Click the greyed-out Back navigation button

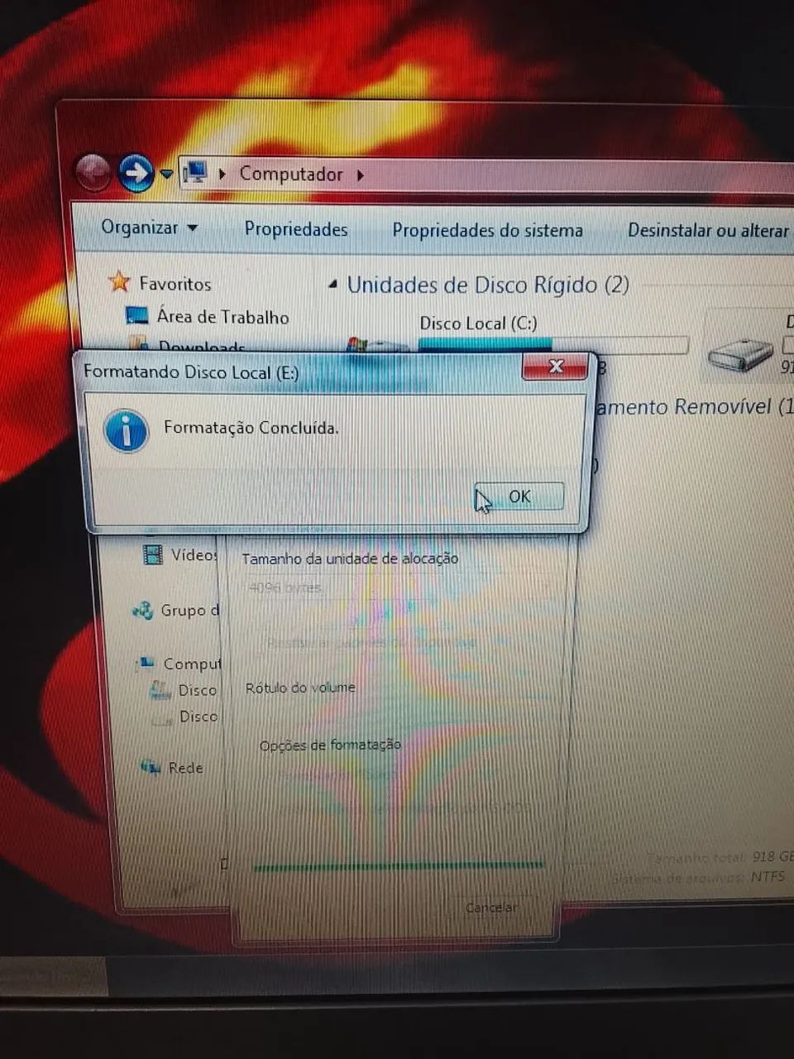[x=93, y=172]
